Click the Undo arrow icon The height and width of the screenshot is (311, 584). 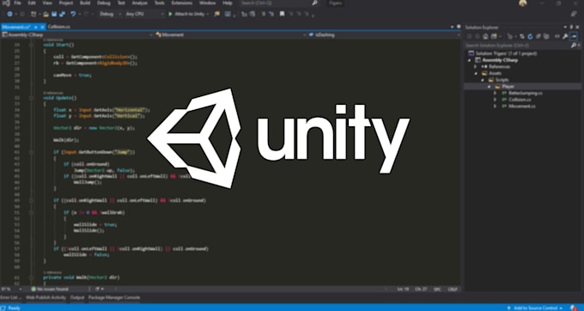(x=73, y=14)
